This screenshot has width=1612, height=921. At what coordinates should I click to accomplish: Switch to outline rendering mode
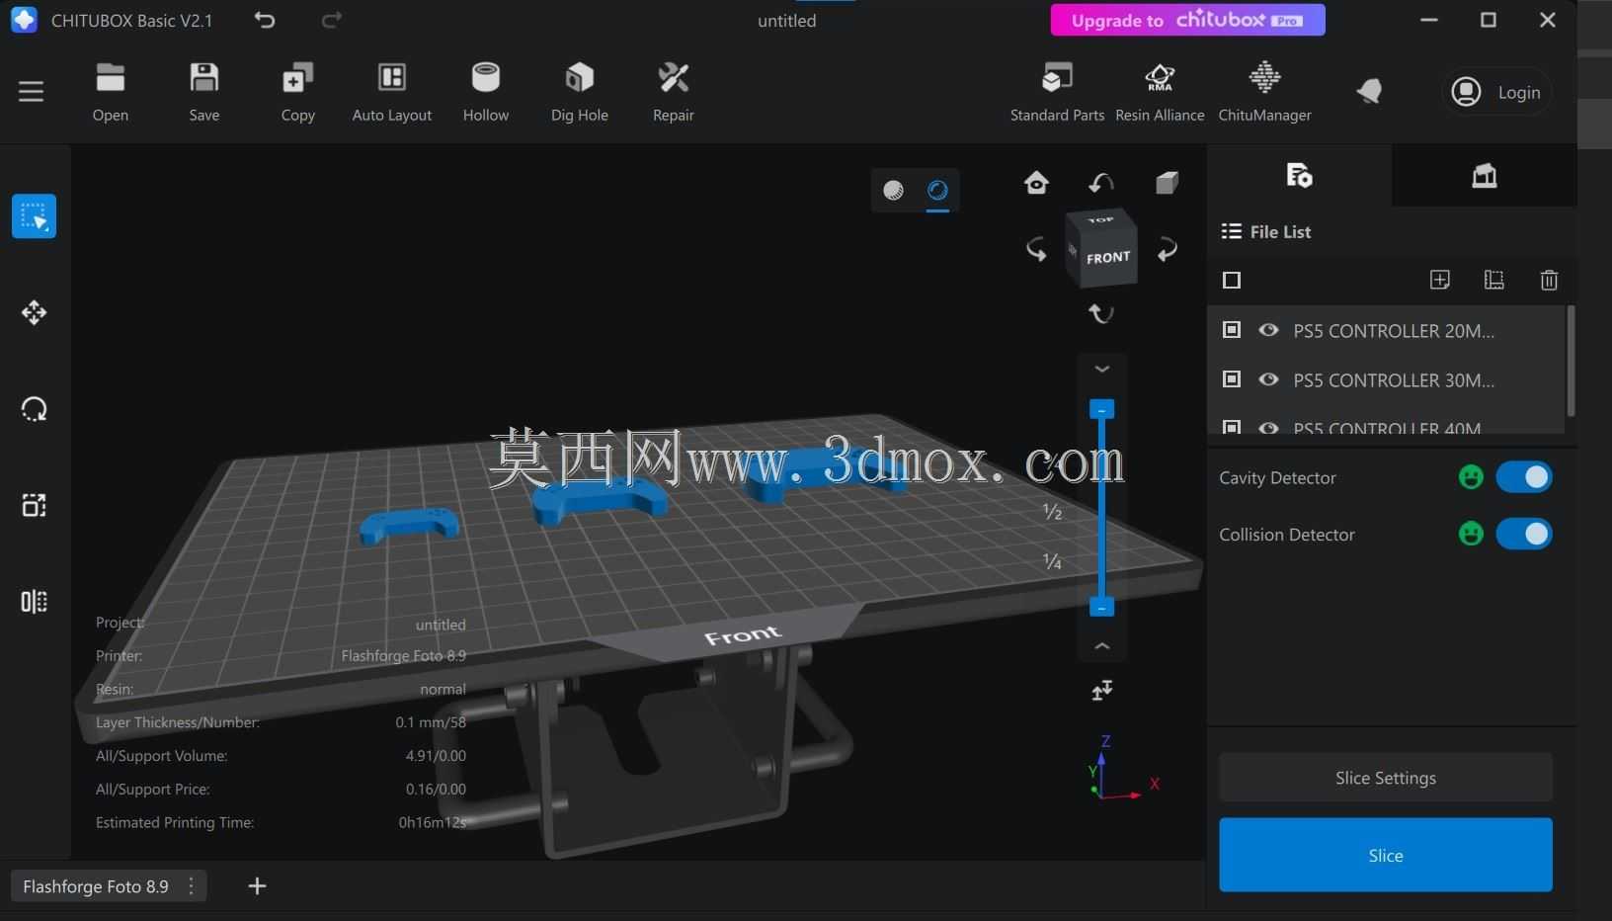[x=937, y=190]
